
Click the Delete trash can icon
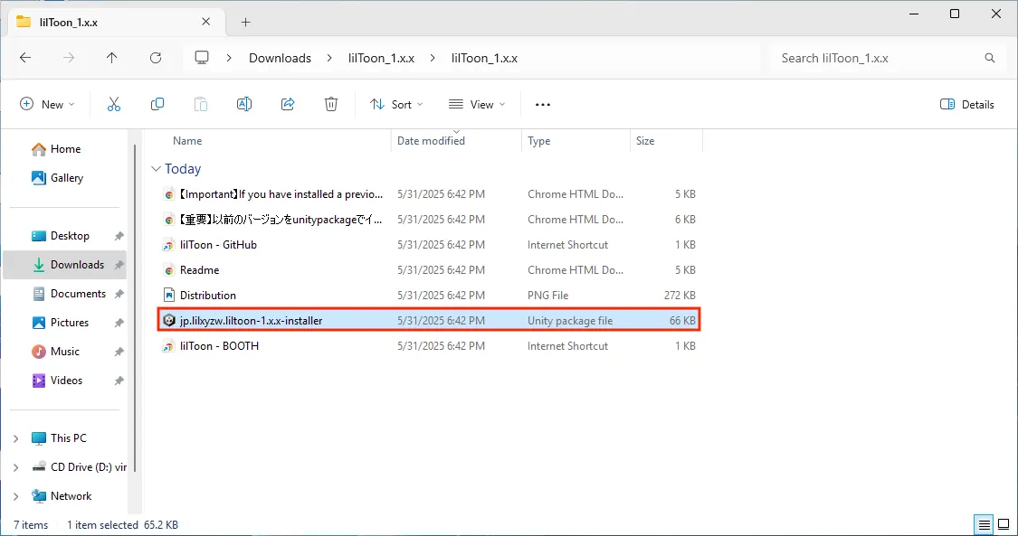click(x=331, y=104)
